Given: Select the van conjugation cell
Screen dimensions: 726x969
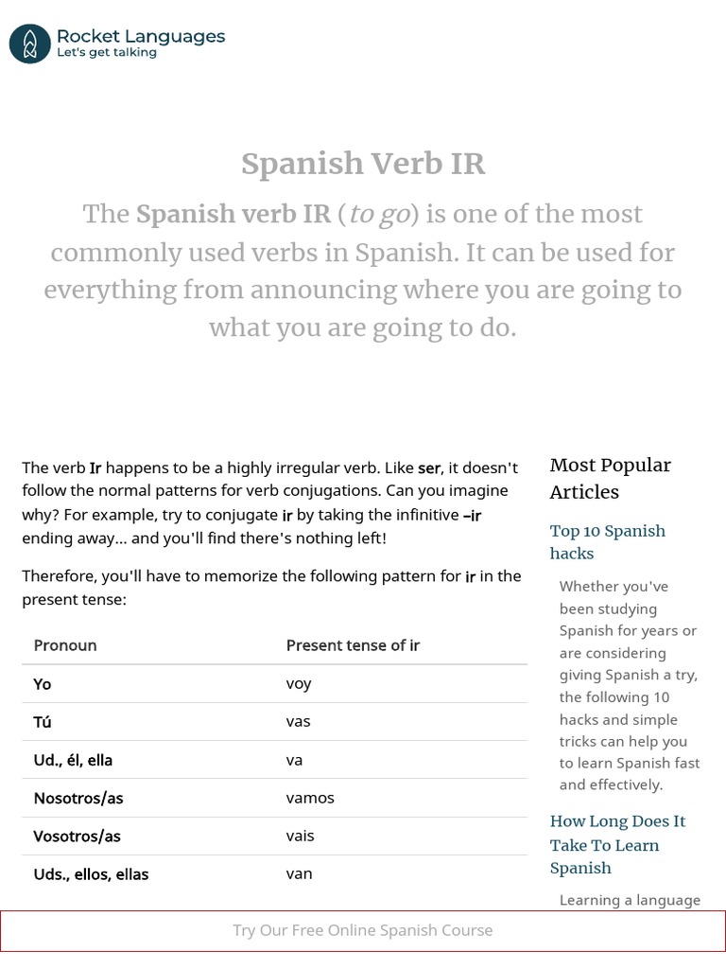Looking at the screenshot, I should tap(299, 873).
